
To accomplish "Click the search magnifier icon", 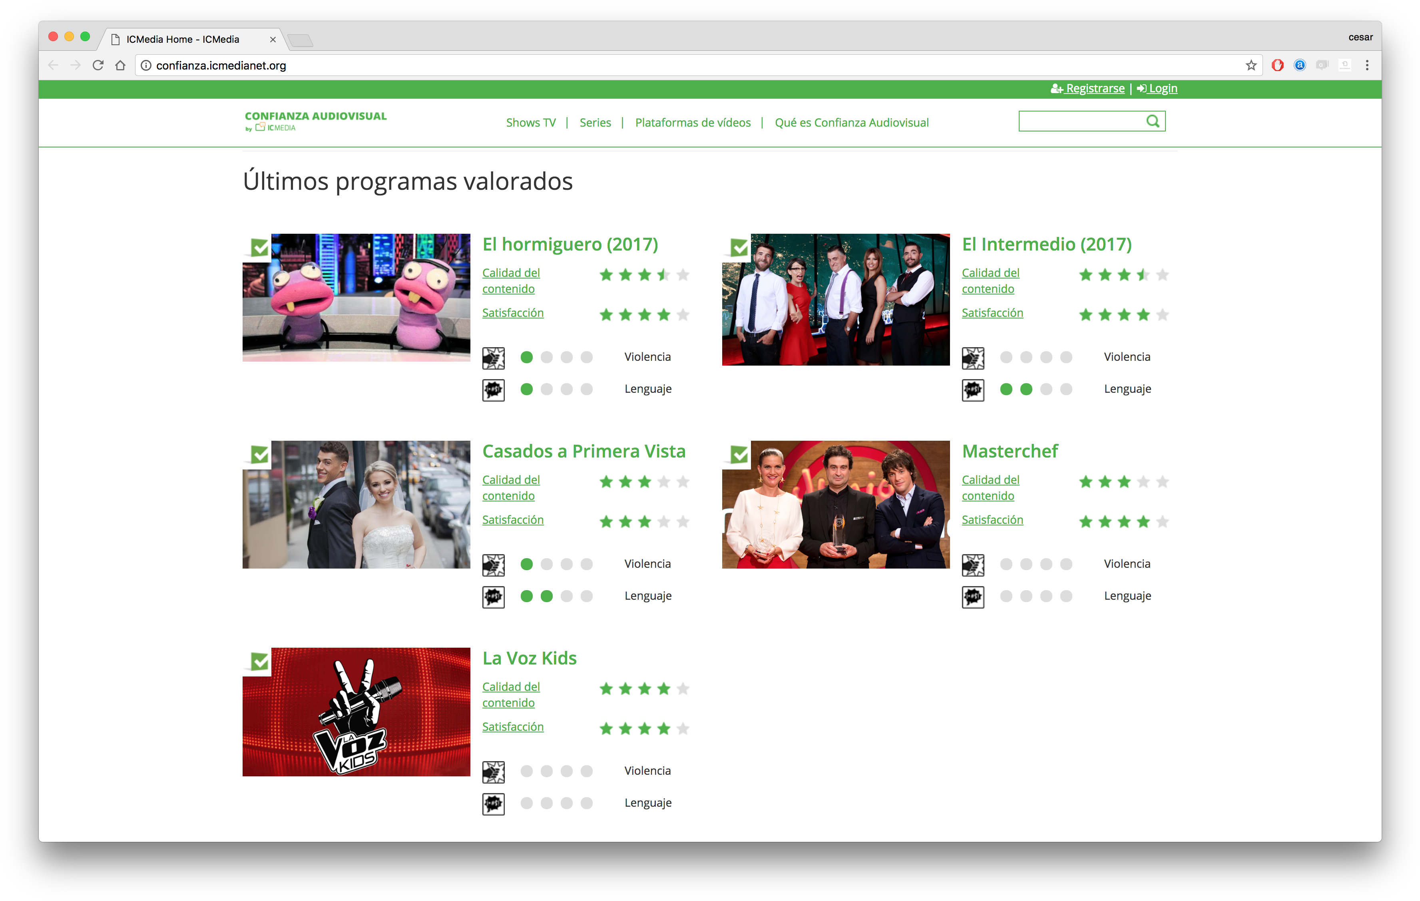I will tap(1152, 121).
